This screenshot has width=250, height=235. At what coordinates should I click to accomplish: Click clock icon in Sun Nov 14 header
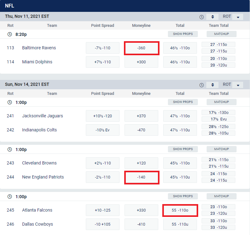[202, 85]
